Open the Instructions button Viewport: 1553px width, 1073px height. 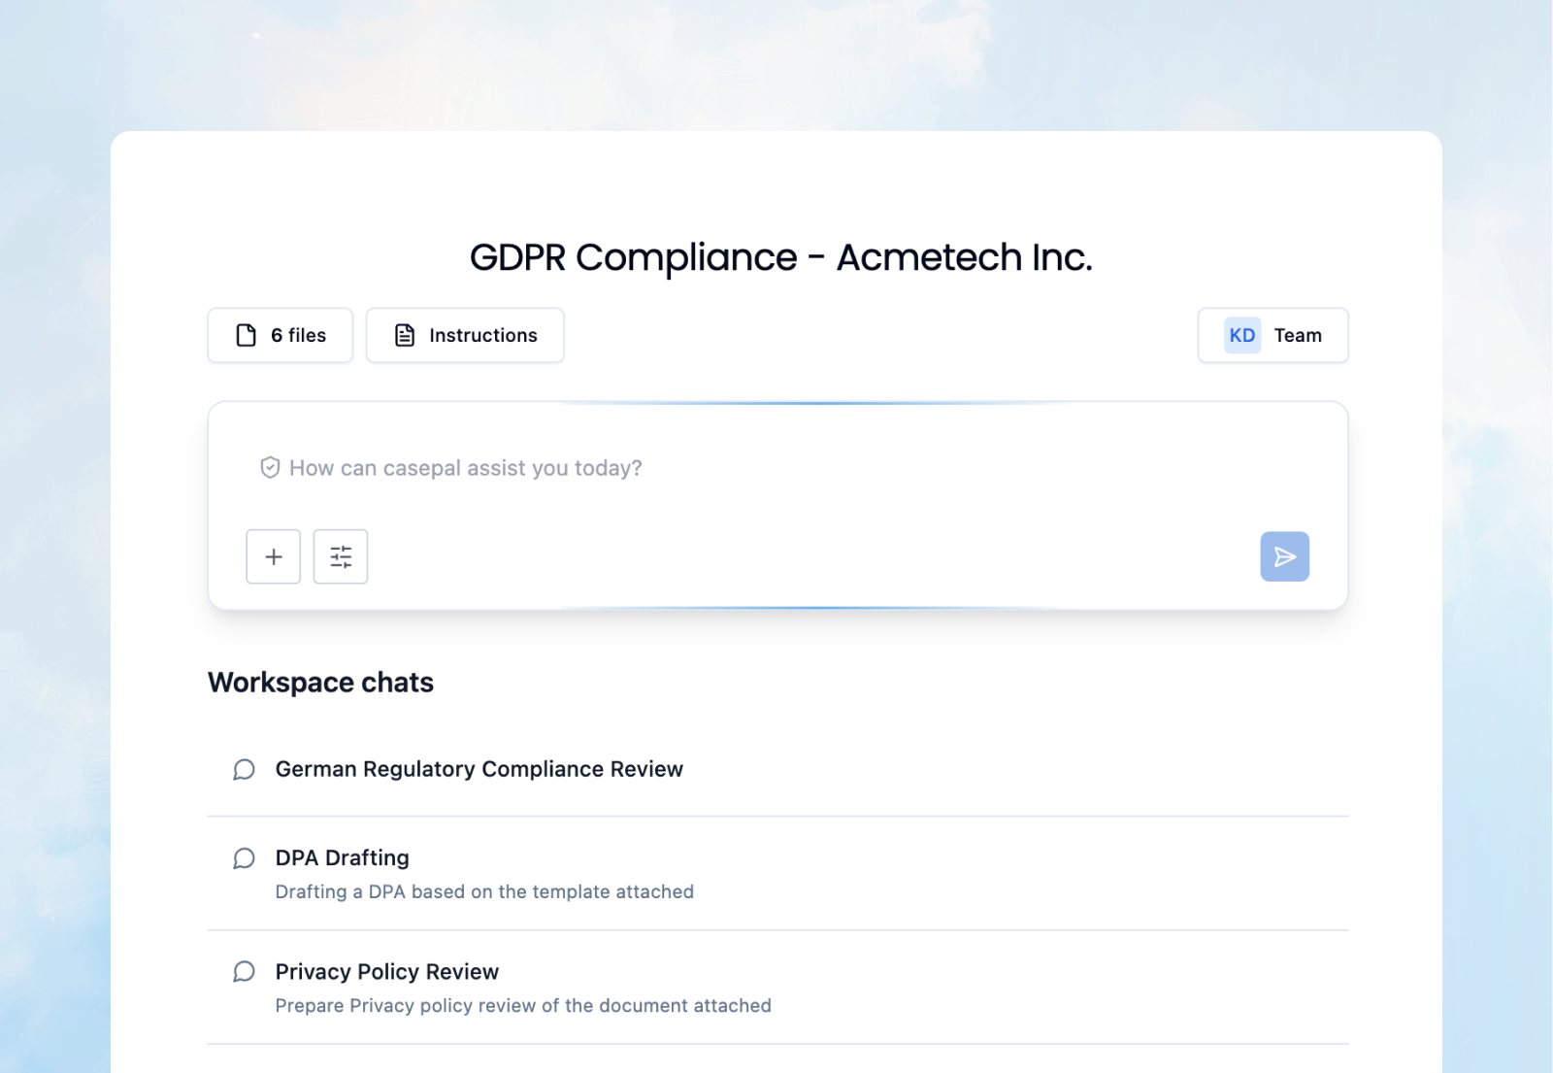point(465,335)
